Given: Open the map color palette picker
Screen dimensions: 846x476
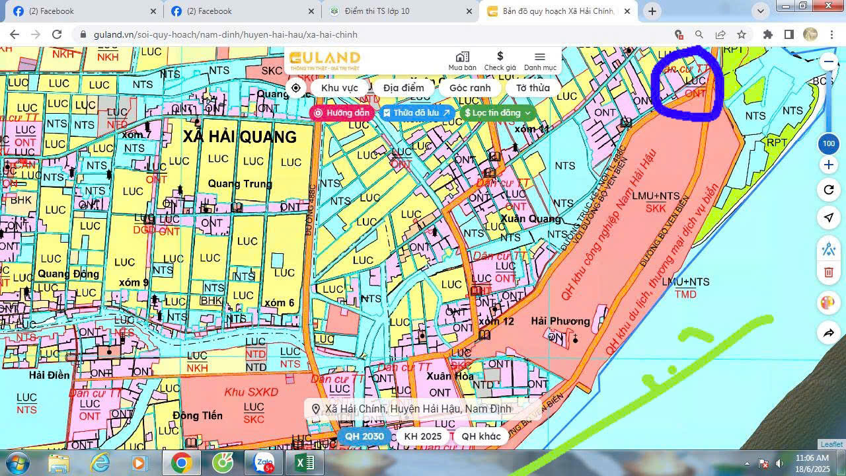Looking at the screenshot, I should click(x=828, y=303).
